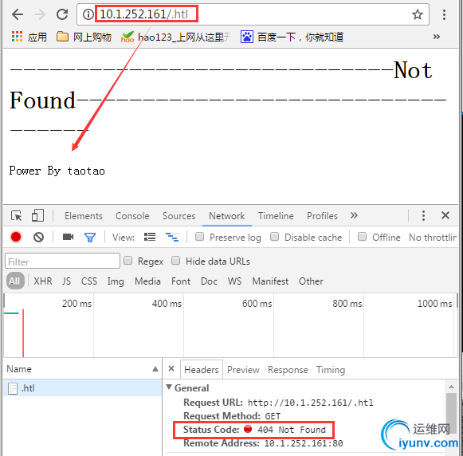Filter requests by CSS
Viewport: 463px width, 456px height.
89,281
